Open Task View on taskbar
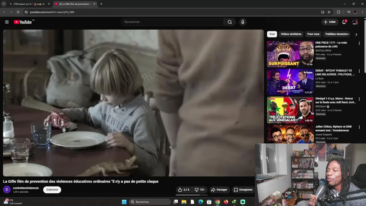 click(176, 202)
